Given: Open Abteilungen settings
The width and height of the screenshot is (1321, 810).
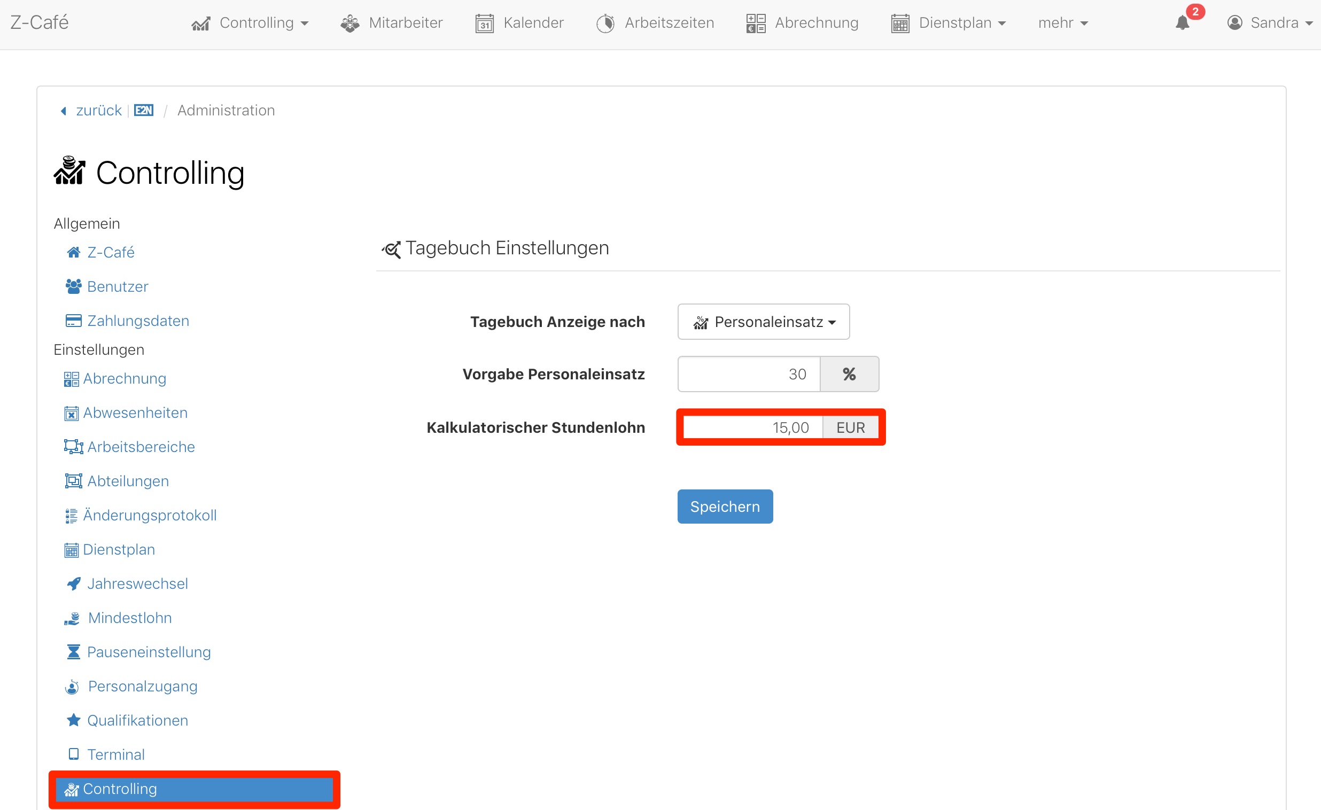Looking at the screenshot, I should (x=129, y=481).
